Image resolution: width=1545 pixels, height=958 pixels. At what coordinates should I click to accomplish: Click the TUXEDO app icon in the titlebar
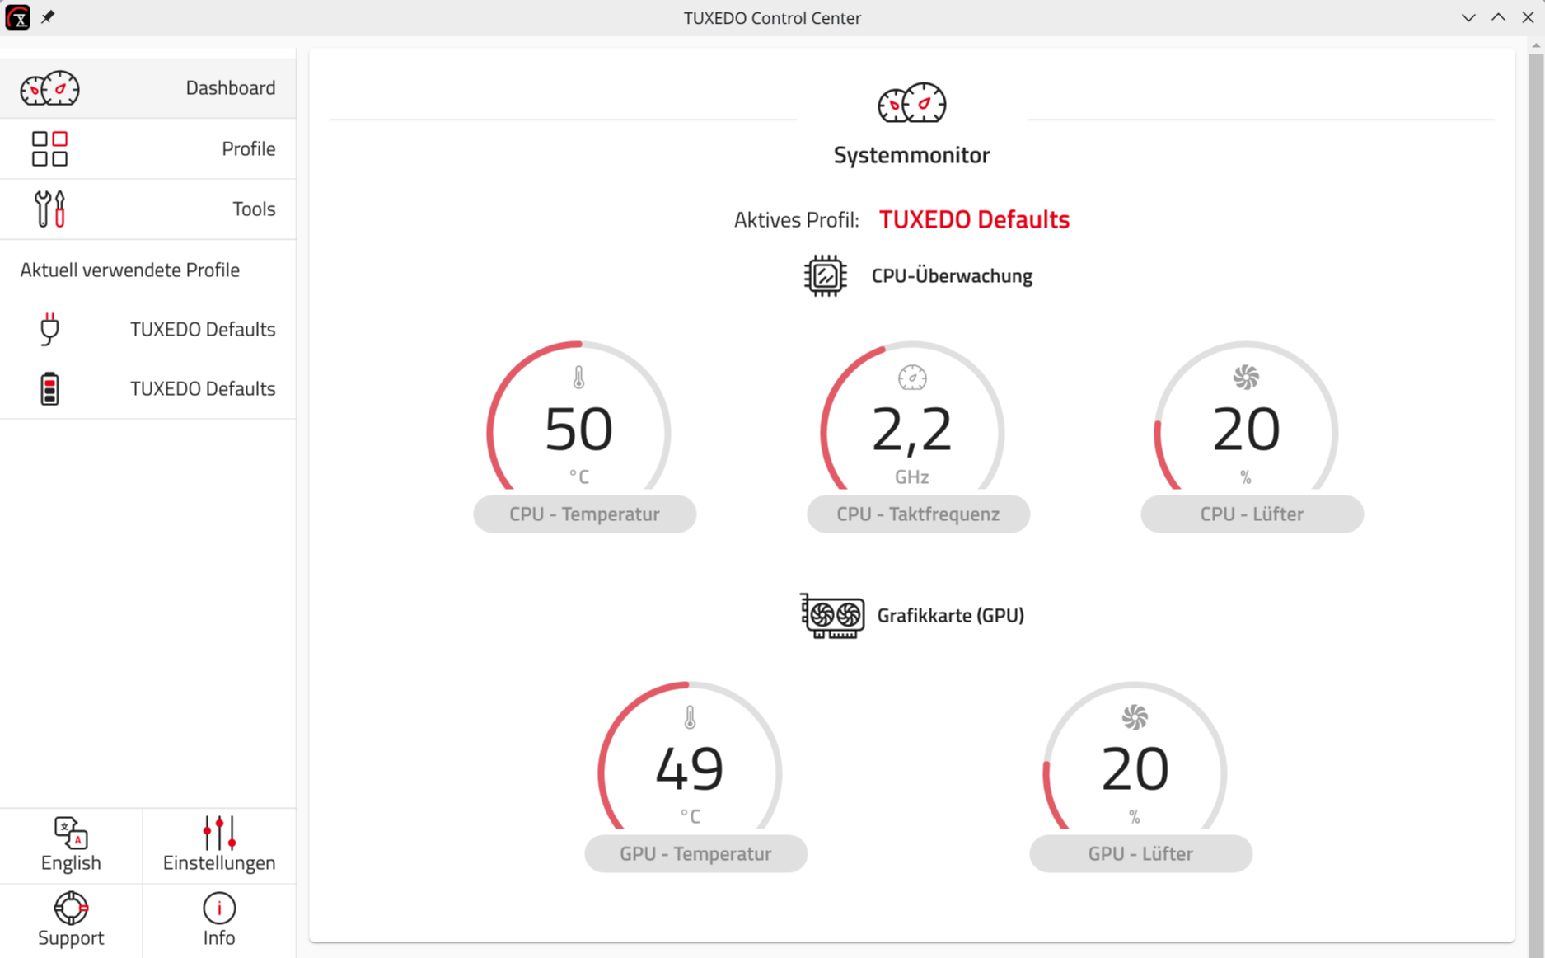[17, 17]
